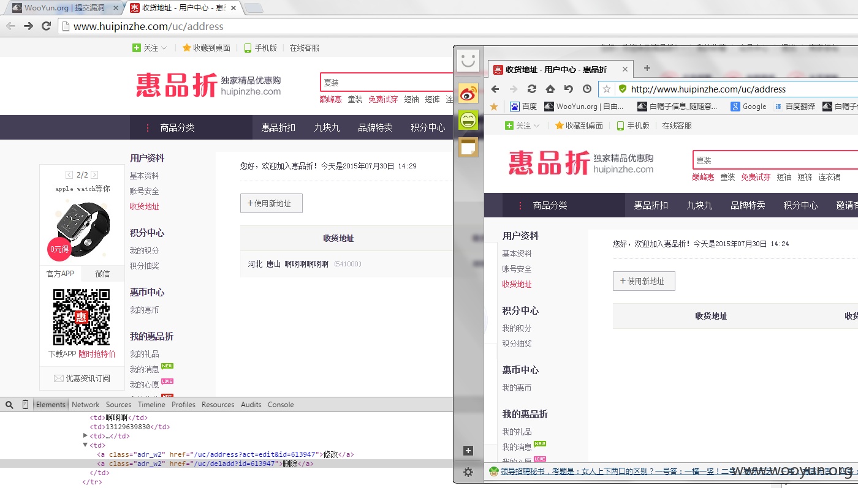The width and height of the screenshot is (858, 488).
Task: Open the notepad sidebar icon in front browser
Action: [468, 147]
